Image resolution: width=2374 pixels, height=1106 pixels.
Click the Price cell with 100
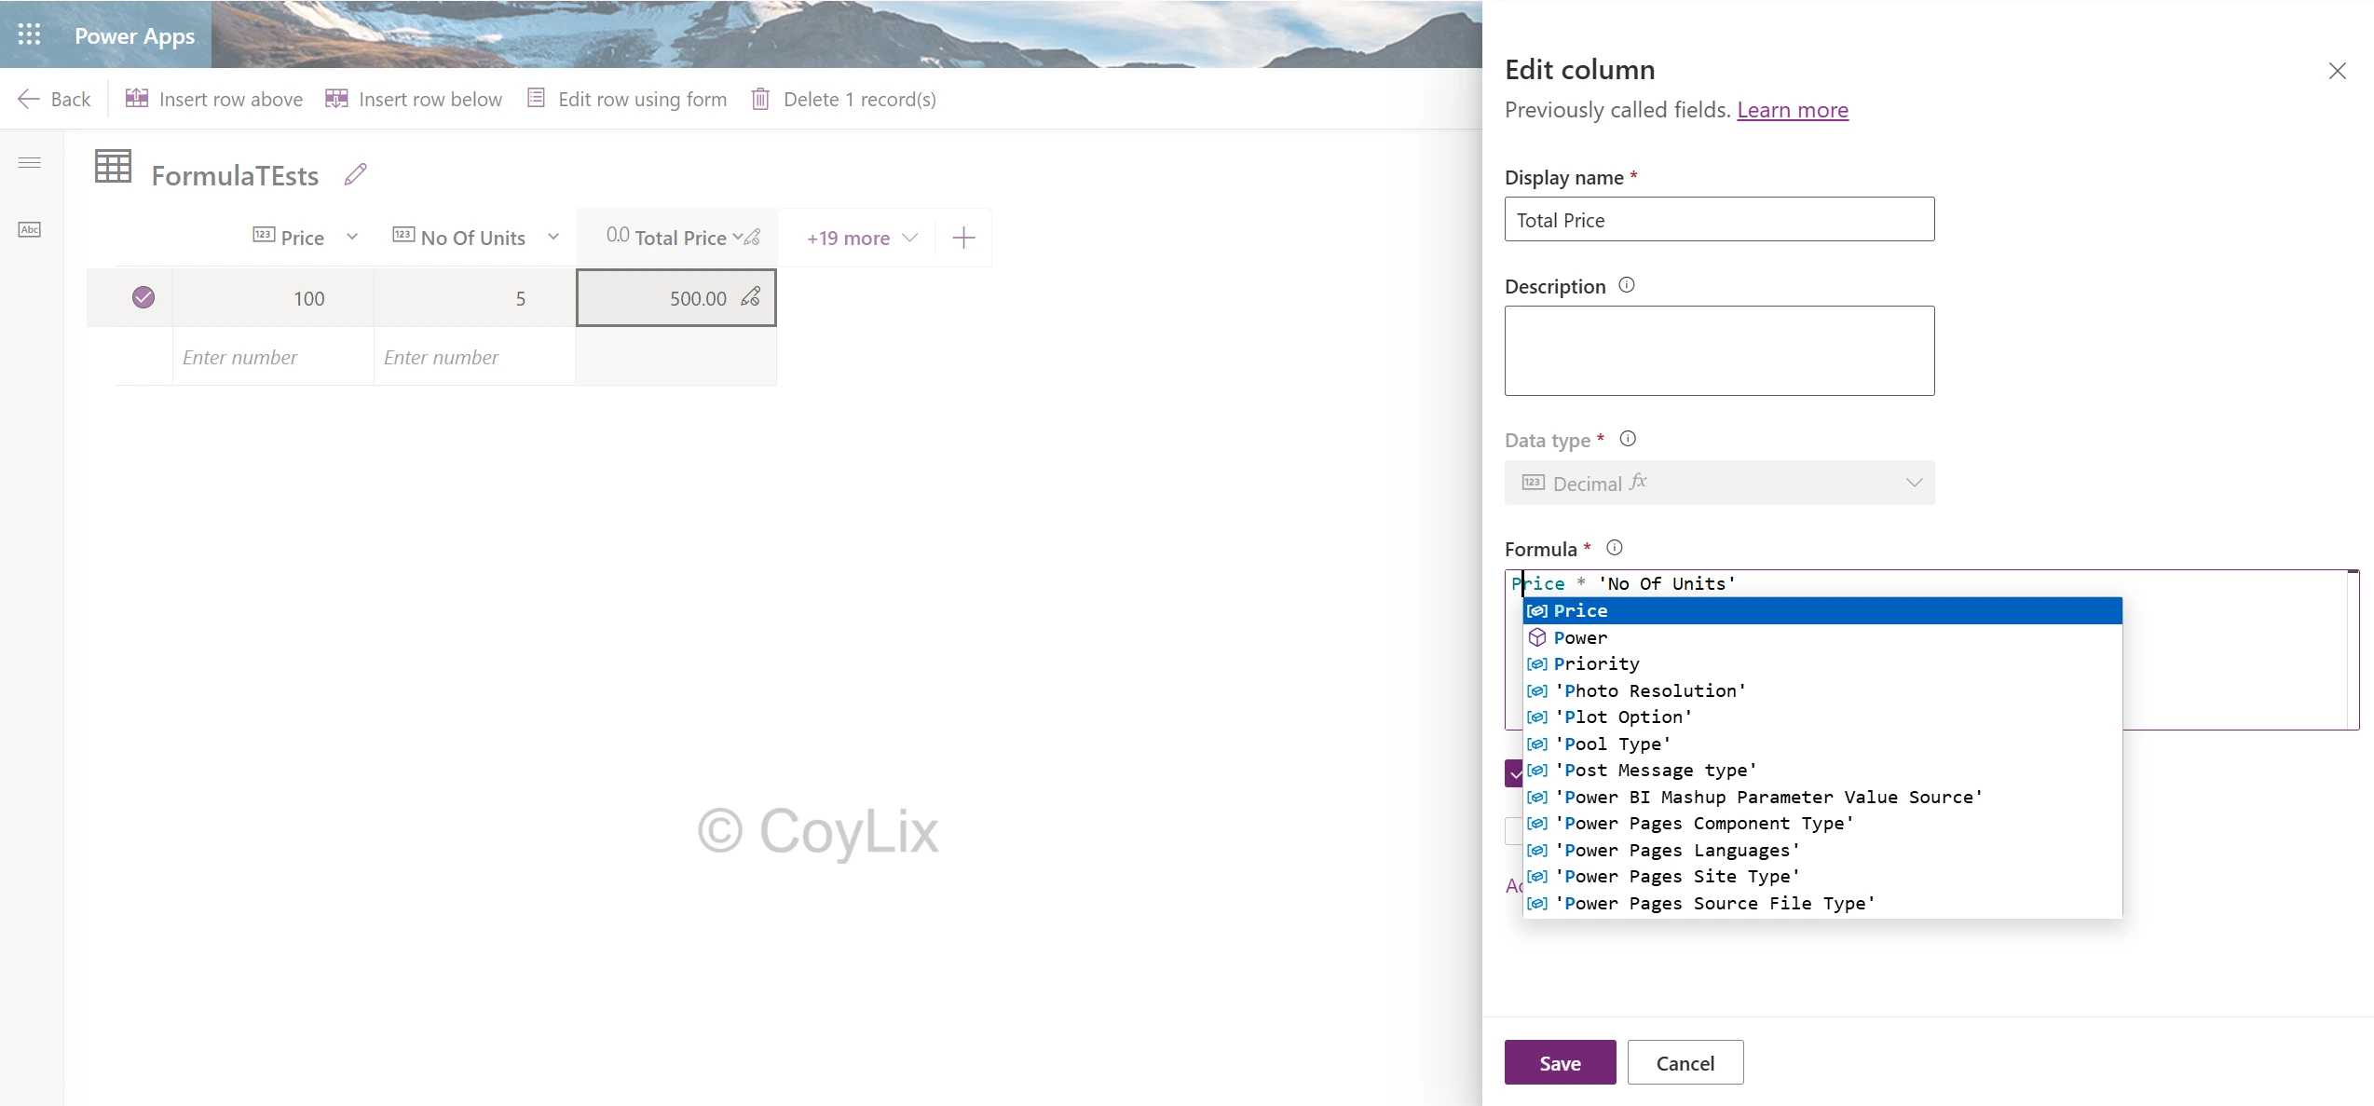(x=273, y=298)
